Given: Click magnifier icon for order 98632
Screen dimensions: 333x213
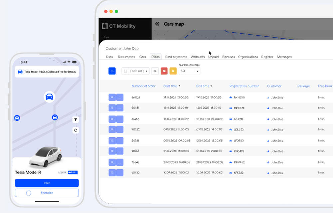Looking at the screenshot, I should pyautogui.click(x=112, y=129).
